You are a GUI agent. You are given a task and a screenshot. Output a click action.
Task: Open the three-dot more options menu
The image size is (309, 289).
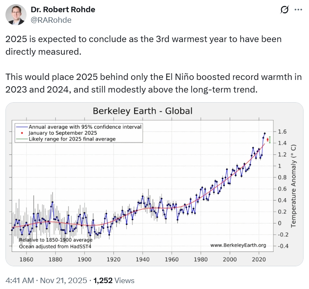point(298,10)
